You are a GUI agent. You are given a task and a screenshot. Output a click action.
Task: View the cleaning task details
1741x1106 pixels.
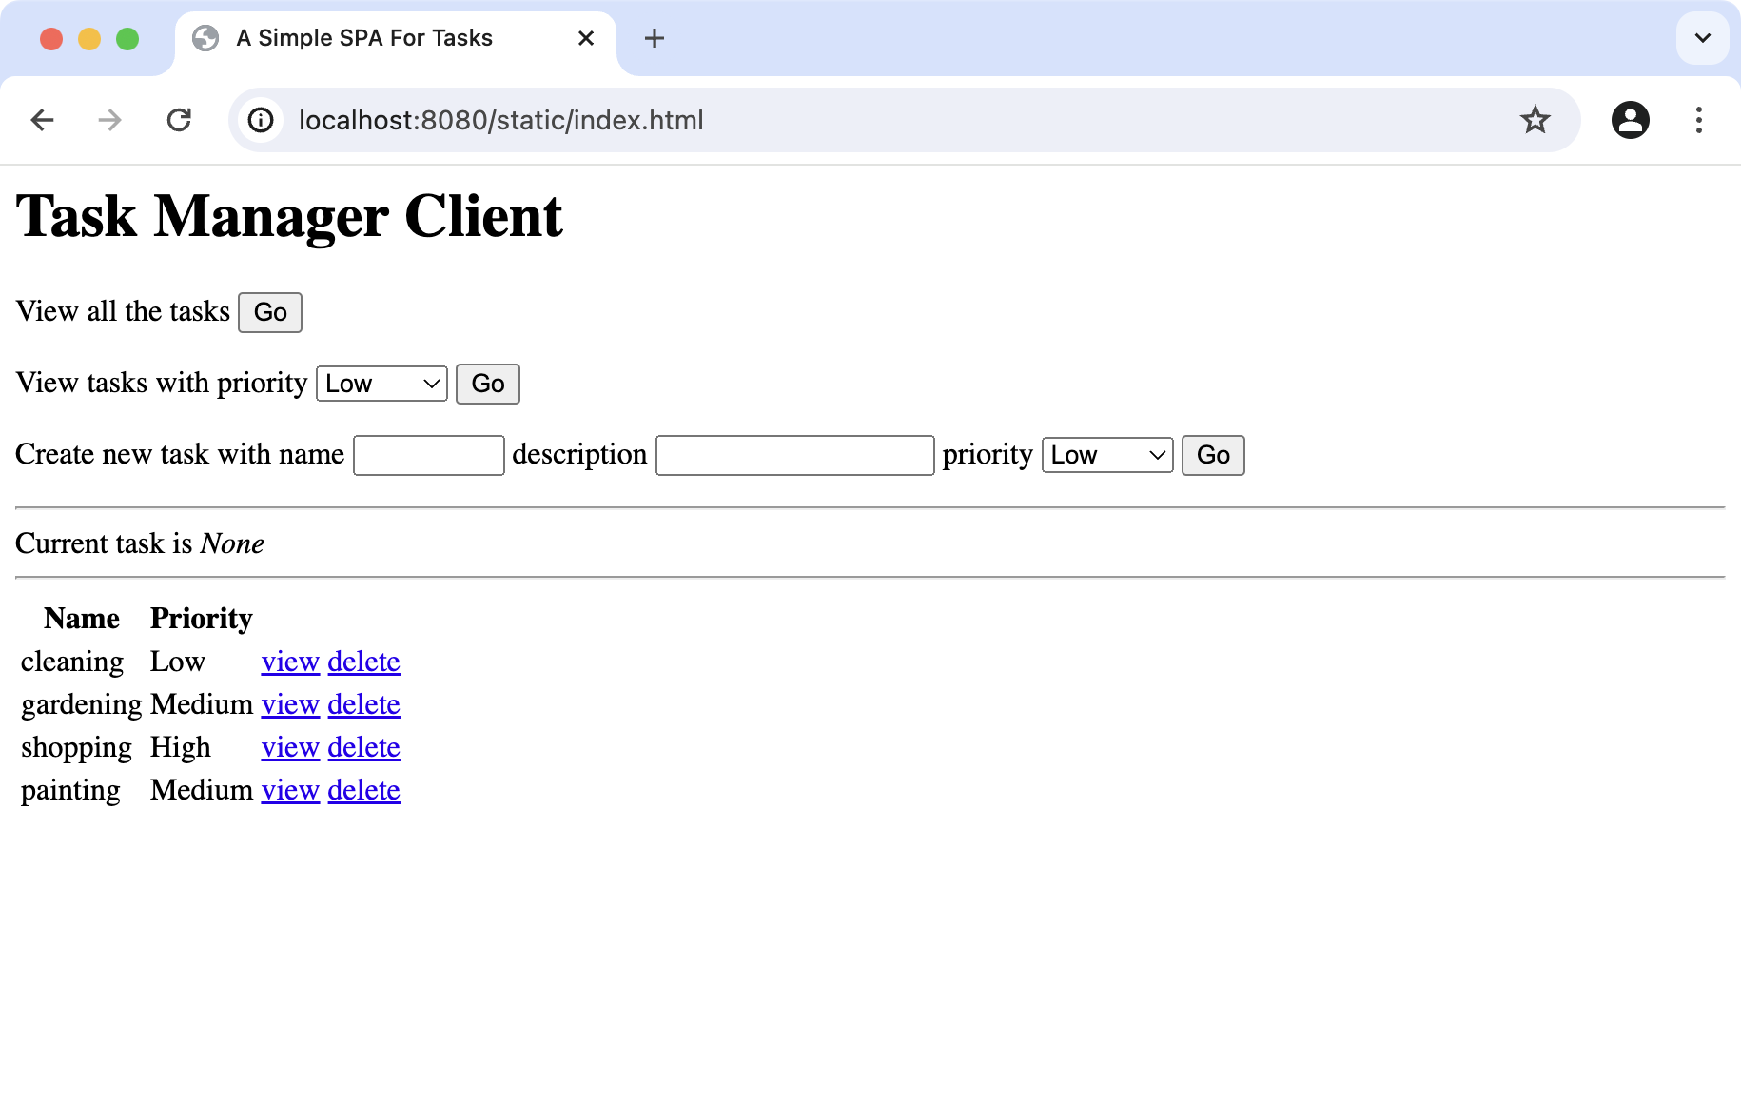(290, 662)
